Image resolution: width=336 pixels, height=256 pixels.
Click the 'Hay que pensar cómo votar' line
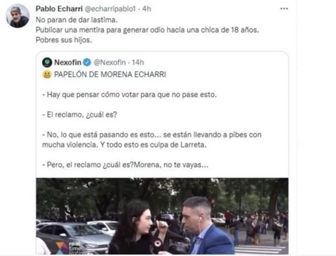129,95
